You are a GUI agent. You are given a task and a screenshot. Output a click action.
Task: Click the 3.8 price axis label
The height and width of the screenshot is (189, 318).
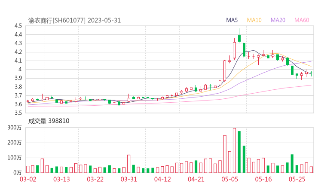[x=18, y=87]
